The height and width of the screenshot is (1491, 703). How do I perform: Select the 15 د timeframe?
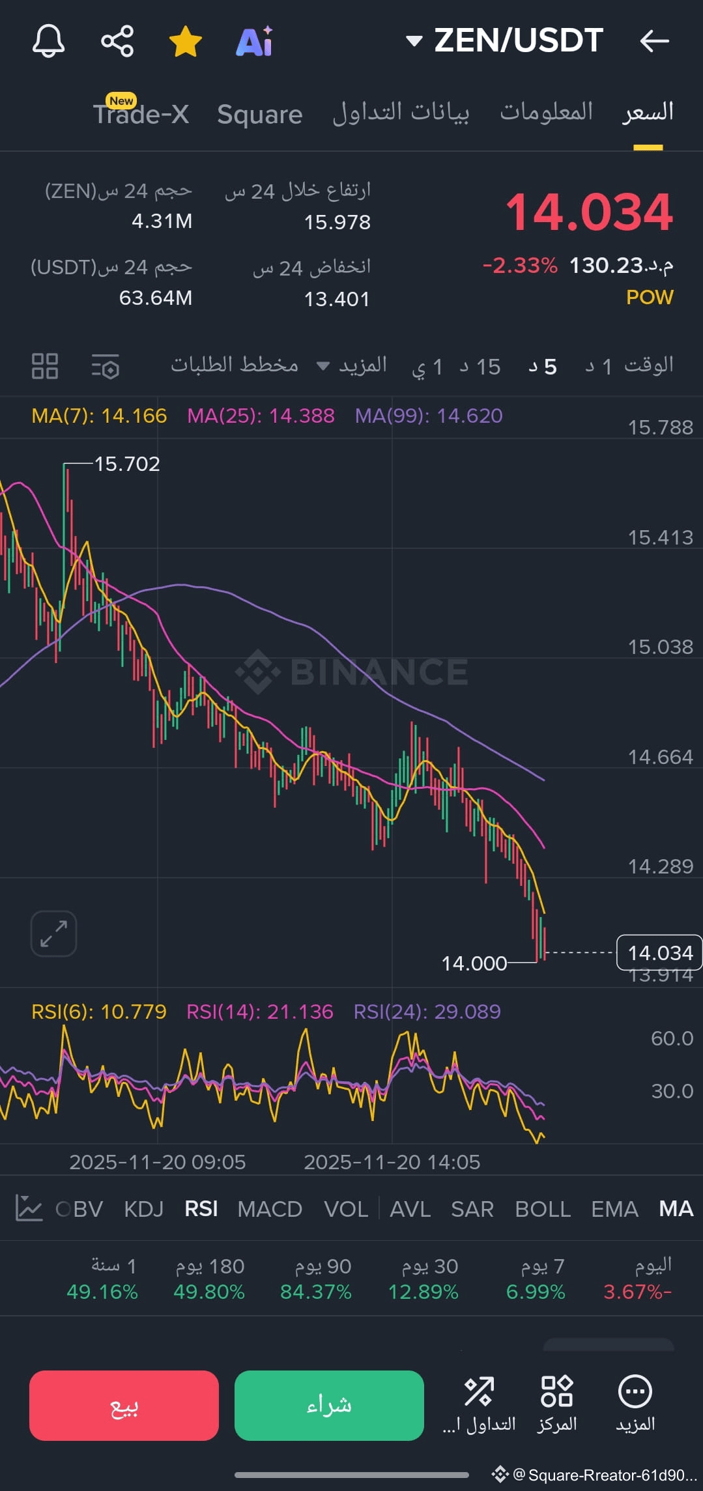(480, 367)
